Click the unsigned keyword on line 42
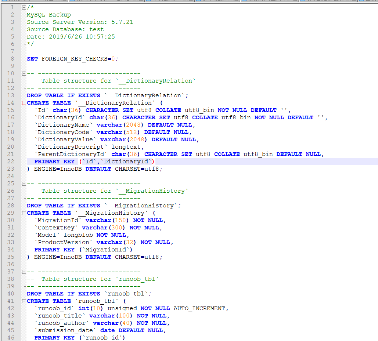This screenshot has width=378, height=341. [122, 308]
